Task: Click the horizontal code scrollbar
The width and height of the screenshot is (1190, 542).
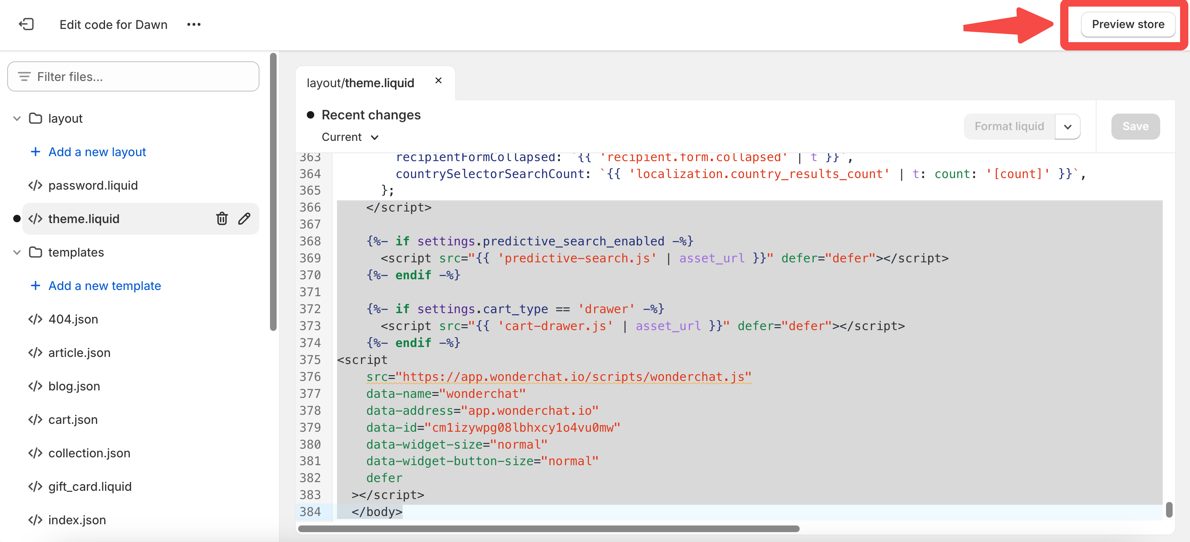Action: (548, 528)
